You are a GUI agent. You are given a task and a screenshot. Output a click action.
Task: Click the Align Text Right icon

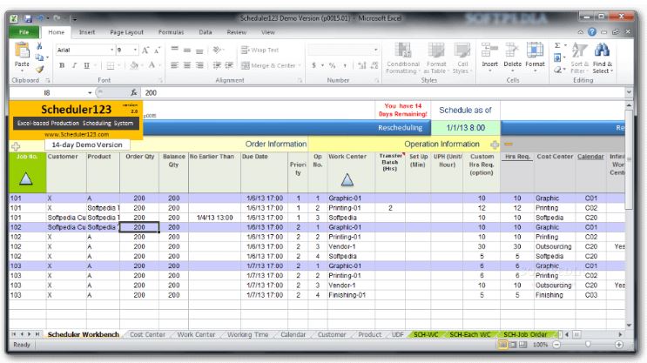point(199,65)
